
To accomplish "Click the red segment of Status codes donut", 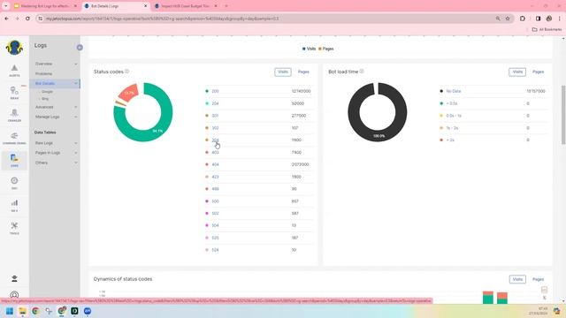I will 128,92.
